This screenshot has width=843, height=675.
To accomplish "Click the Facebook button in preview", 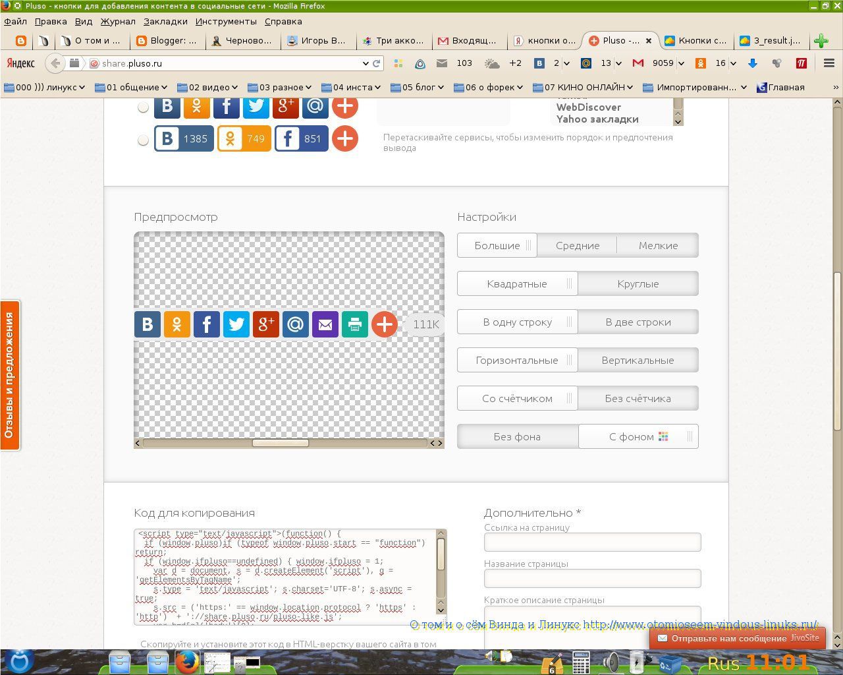I will coord(207,324).
